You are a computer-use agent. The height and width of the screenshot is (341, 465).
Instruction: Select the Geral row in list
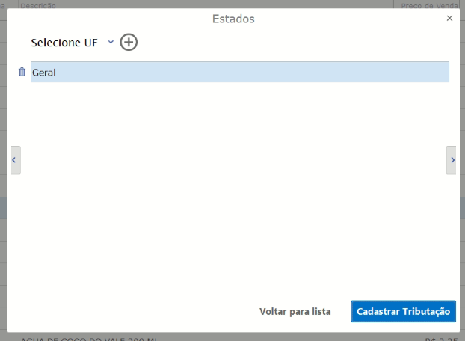click(239, 72)
